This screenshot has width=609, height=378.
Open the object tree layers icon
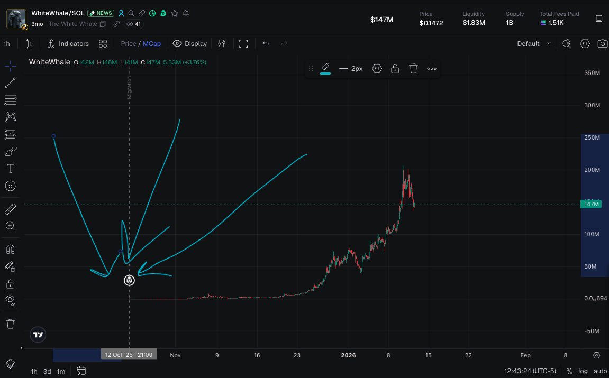(x=11, y=364)
